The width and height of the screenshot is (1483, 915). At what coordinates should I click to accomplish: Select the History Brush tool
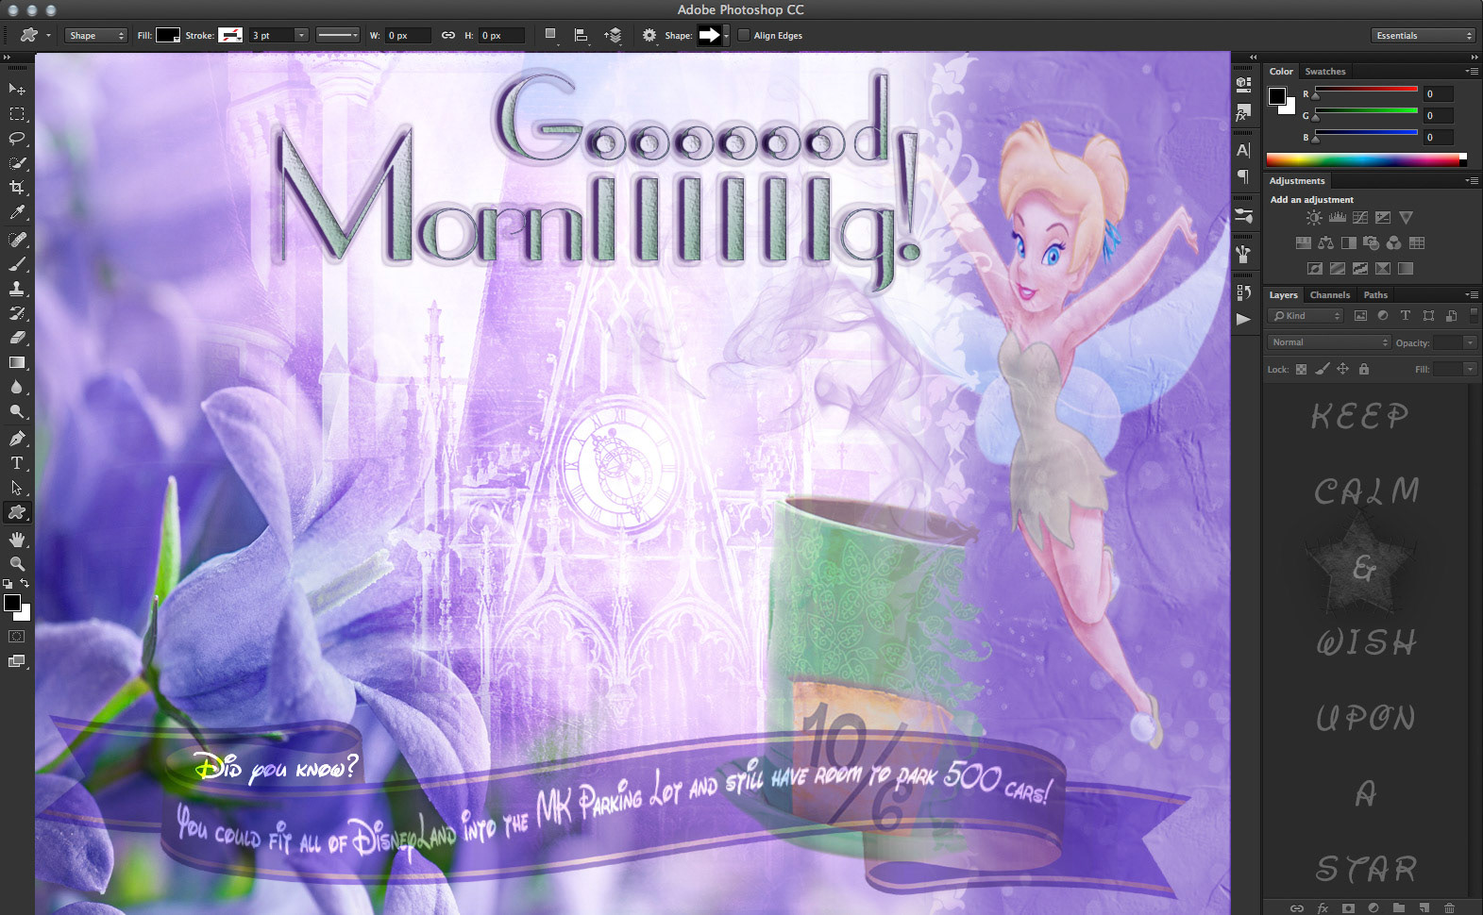[16, 313]
